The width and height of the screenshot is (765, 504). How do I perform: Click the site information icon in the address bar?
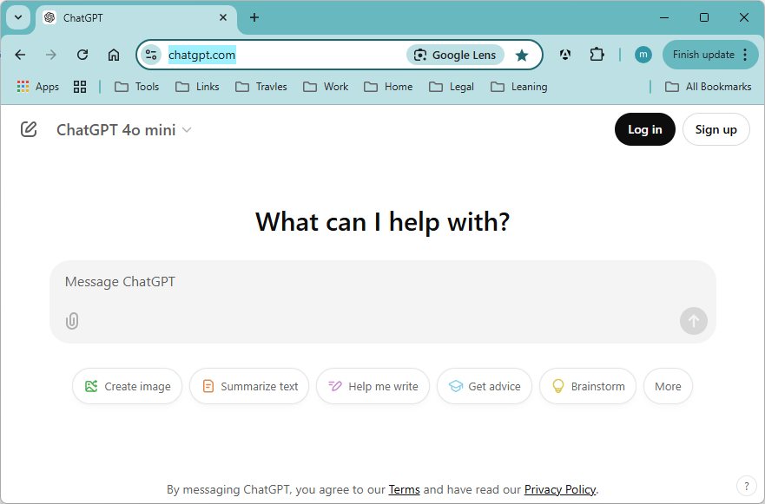(151, 55)
